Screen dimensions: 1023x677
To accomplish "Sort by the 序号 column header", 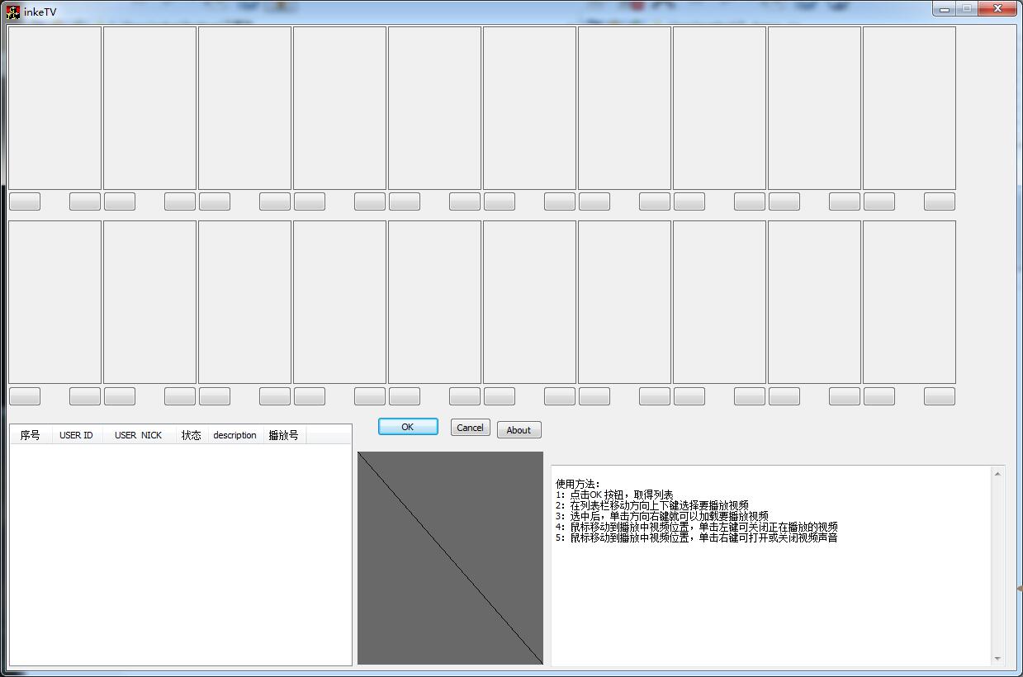I will [31, 435].
